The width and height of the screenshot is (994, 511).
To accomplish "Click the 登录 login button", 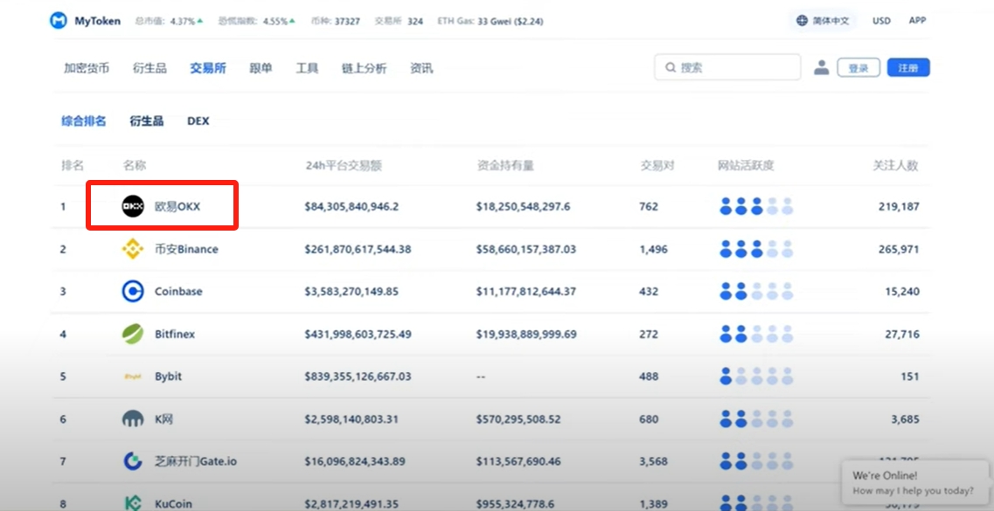I will click(858, 68).
